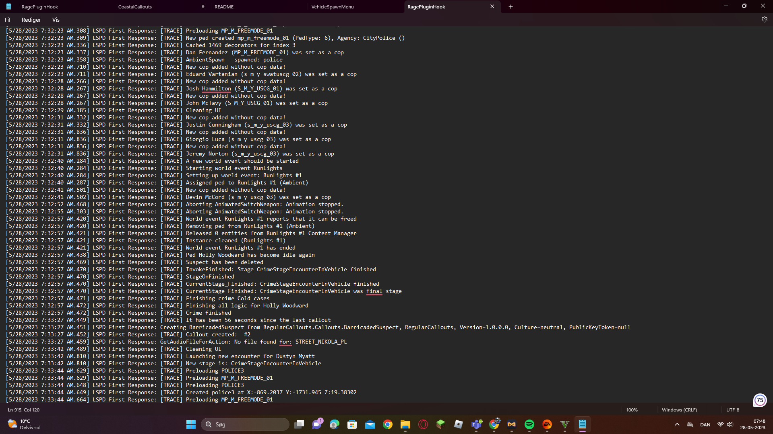The height and width of the screenshot is (434, 773).
Task: Open the Opera browser from taskbar
Action: (x=423, y=424)
